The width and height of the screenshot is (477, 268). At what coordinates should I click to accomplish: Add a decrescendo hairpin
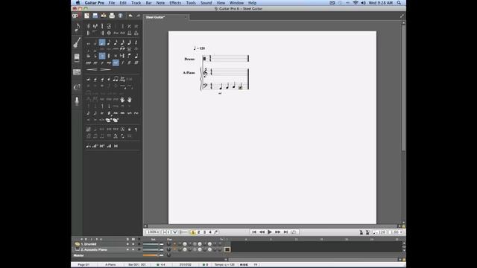click(106, 69)
